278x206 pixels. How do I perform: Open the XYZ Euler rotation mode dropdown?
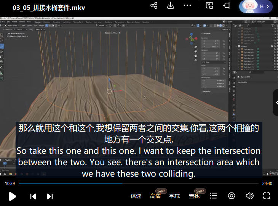214,62
